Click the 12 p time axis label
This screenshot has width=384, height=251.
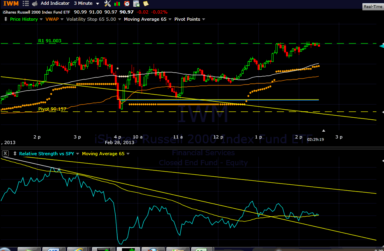coord(218,137)
